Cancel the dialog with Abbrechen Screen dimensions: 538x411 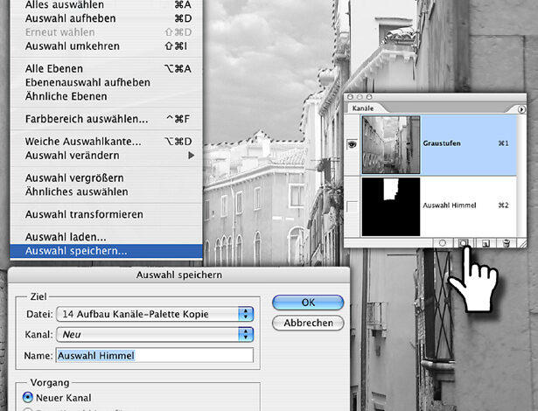[308, 323]
